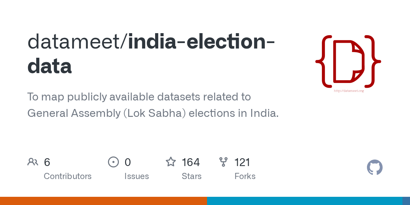Open the datameet.org link under logo
410x205 pixels.
[x=348, y=91]
